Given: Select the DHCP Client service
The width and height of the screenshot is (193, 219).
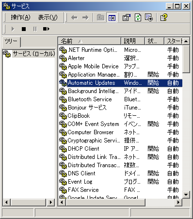Looking at the screenshot, I should (x=120, y=149).
